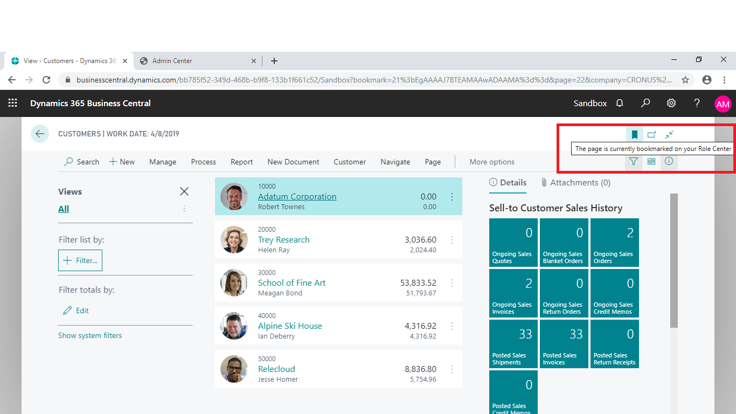Open Alpine Ski House link

point(290,326)
